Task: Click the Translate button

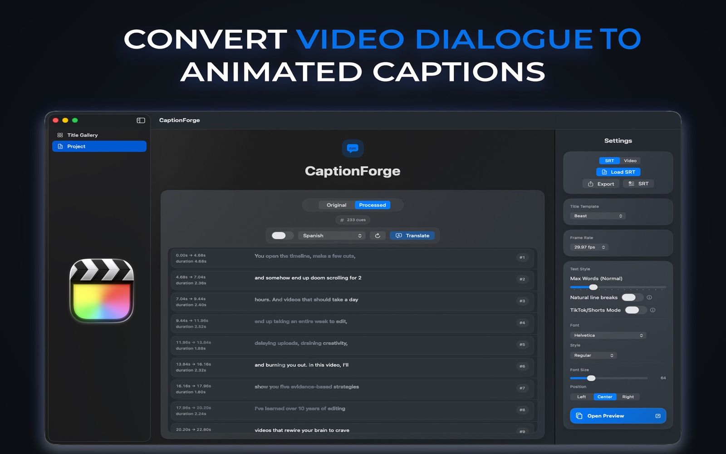Action: pyautogui.click(x=412, y=236)
